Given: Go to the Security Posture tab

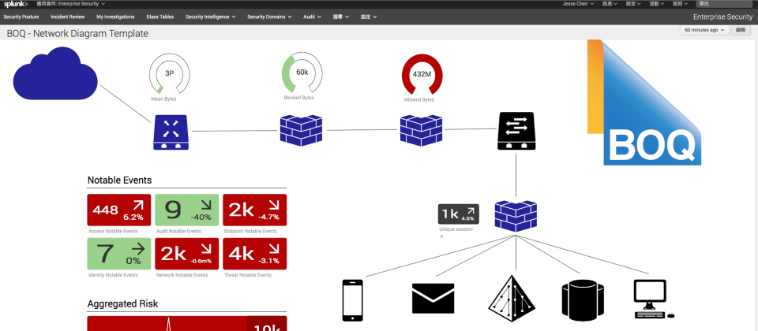Looking at the screenshot, I should pos(21,17).
